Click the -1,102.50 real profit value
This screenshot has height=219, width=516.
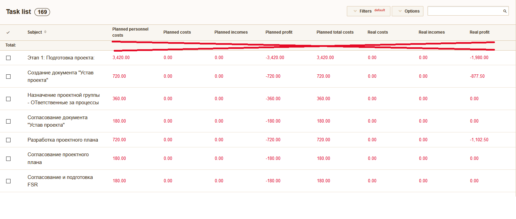tap(479, 140)
